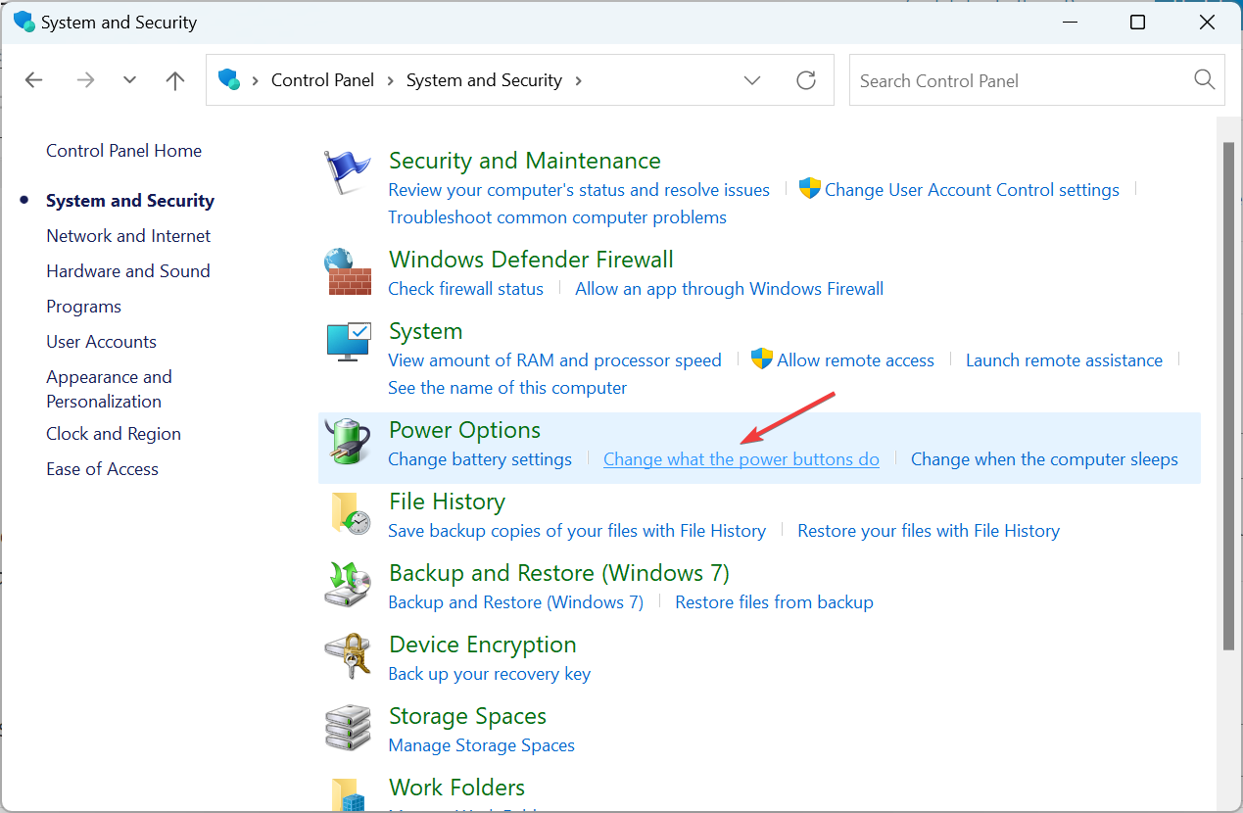The image size is (1243, 813).
Task: Click the vertical scrollbar thumb
Action: coord(1228,392)
